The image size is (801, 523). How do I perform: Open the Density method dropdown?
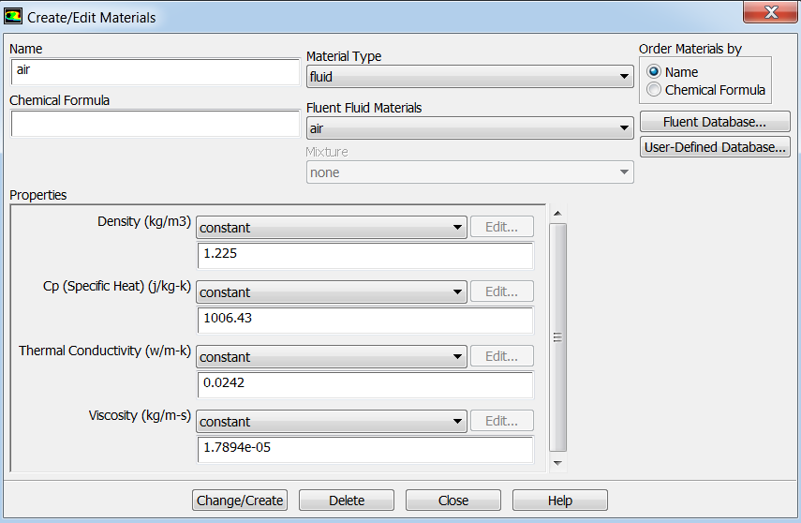[x=332, y=228]
